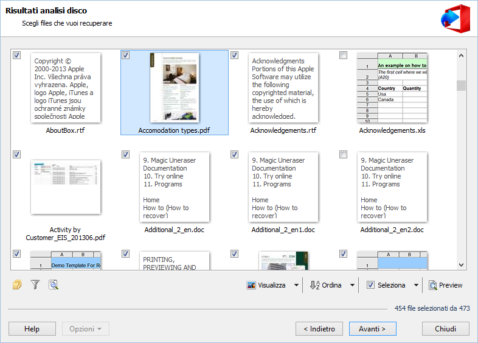Enable the Additional_2_en2.doc checkbox
This screenshot has height=343, width=478.
click(344, 155)
